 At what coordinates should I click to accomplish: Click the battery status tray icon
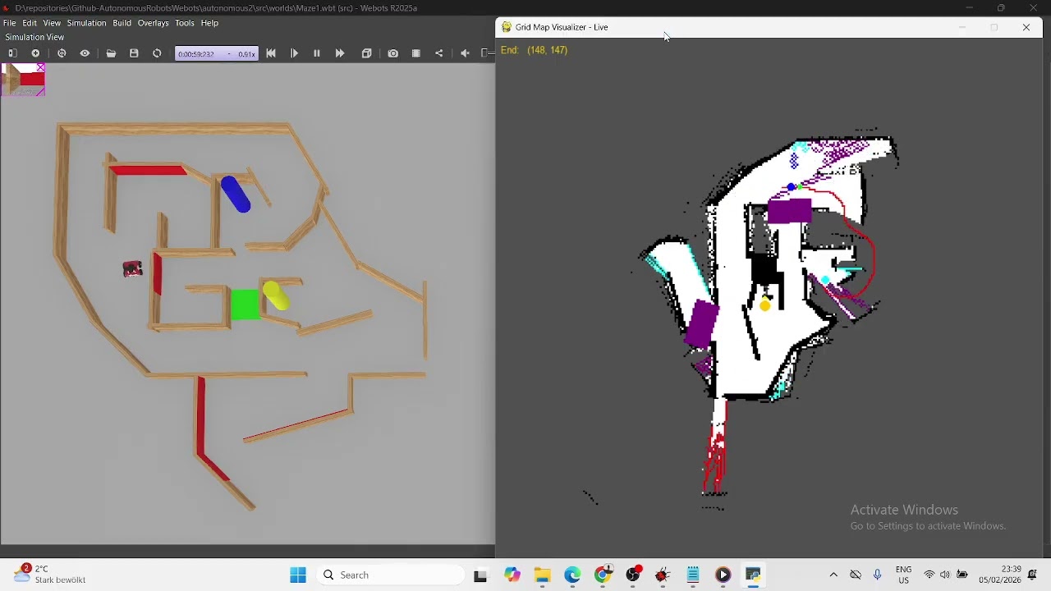click(962, 575)
